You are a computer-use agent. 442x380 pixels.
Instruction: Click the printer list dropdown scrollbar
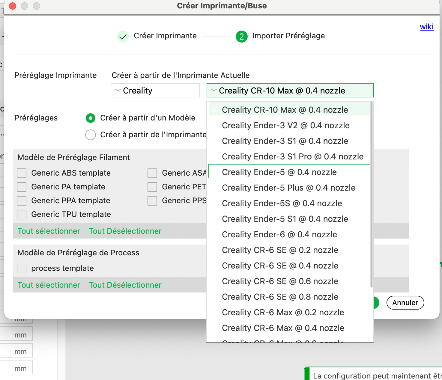click(372, 195)
